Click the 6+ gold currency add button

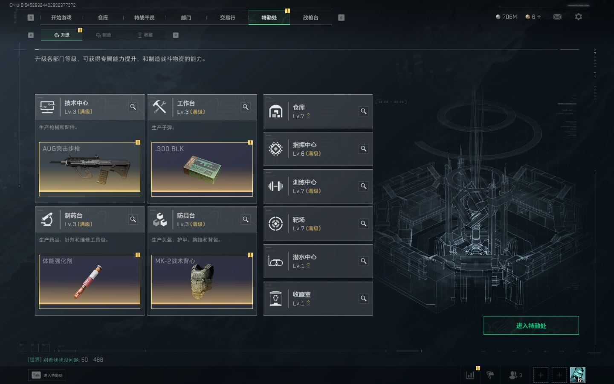(x=539, y=17)
